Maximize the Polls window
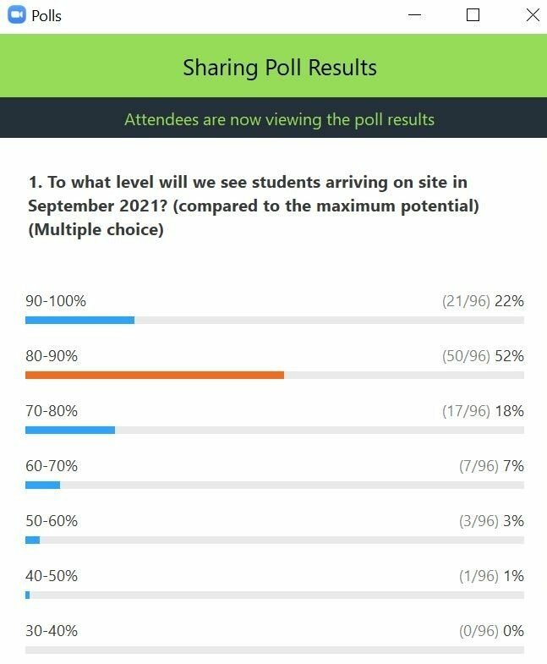The image size is (547, 664). click(x=473, y=15)
